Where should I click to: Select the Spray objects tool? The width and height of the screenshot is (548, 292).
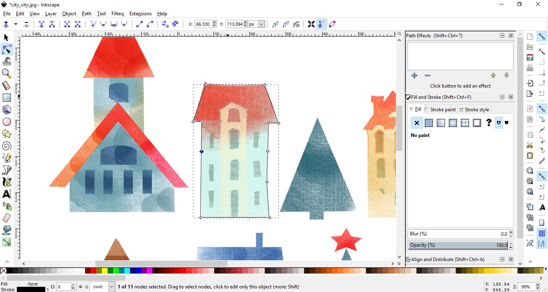[x=6, y=206]
